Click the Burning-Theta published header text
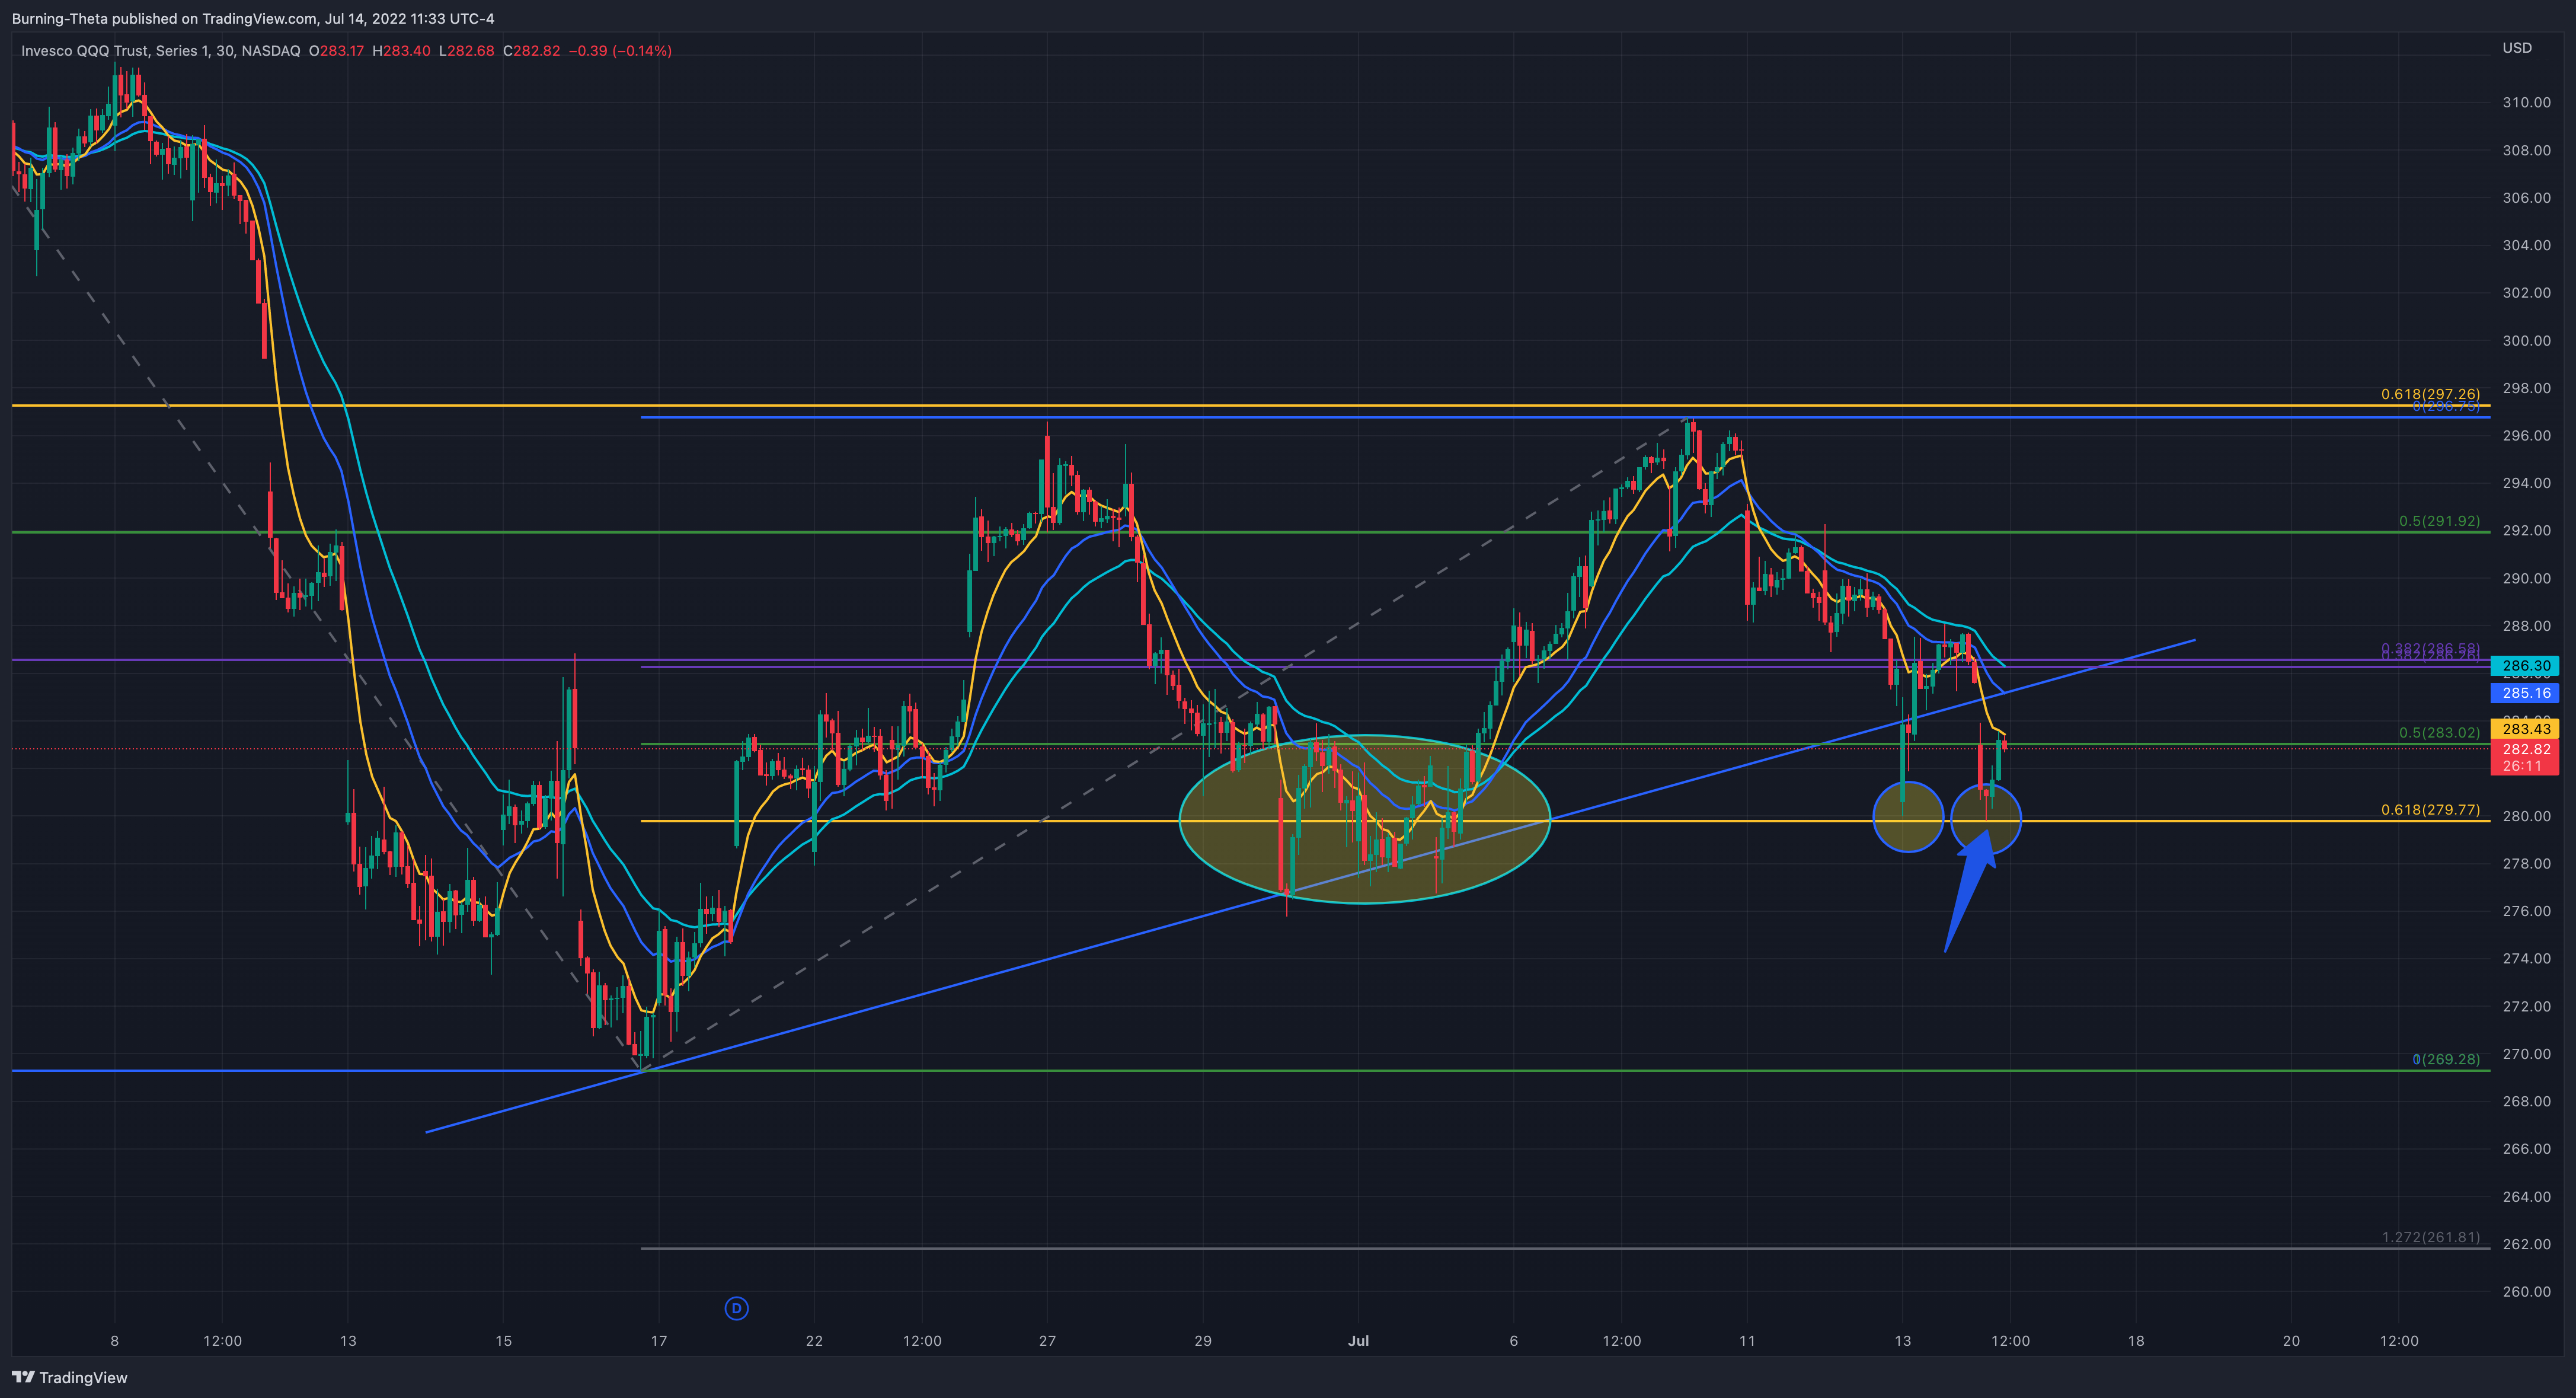 [253, 18]
